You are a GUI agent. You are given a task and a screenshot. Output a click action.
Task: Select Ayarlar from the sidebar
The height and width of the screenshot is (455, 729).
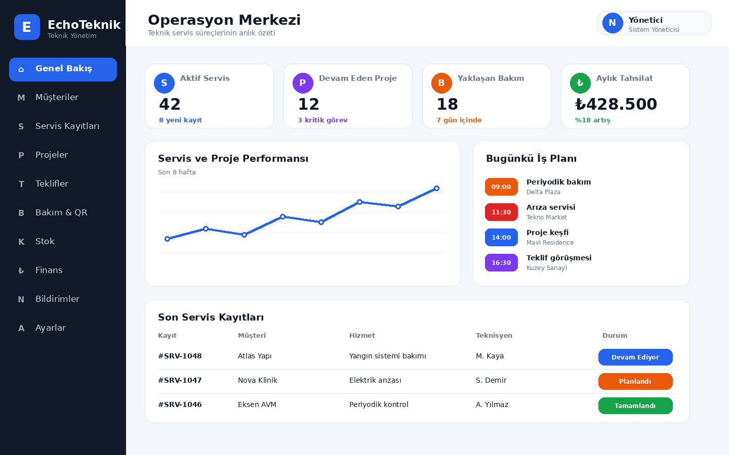63,328
